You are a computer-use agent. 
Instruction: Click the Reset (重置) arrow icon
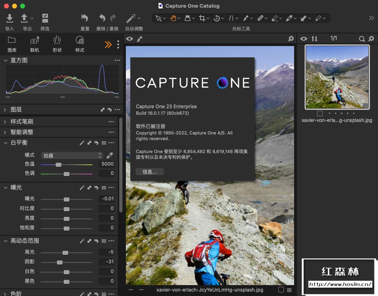[85, 18]
